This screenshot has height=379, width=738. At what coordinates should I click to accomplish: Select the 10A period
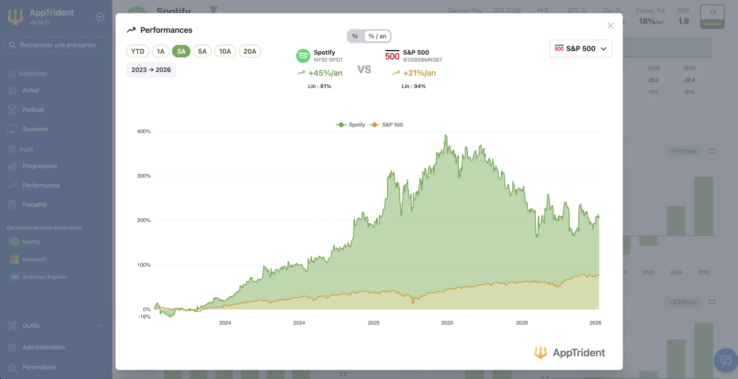click(225, 52)
